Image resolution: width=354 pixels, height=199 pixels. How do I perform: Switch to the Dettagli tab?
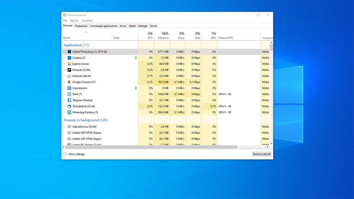[x=143, y=26]
